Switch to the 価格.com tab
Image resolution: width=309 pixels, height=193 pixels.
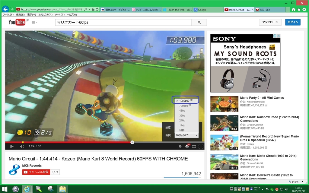click(116, 10)
